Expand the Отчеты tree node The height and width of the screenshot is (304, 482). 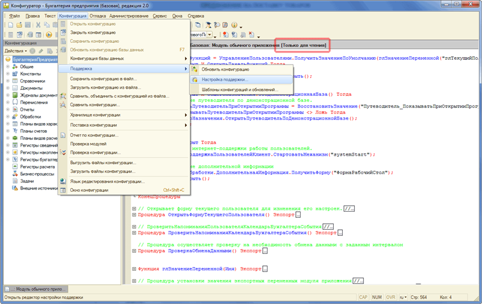click(8, 109)
